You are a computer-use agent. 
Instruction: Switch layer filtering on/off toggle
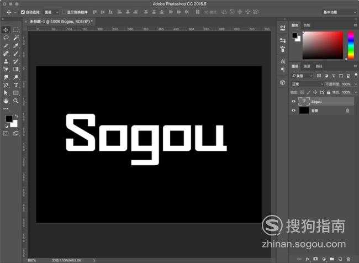[356, 75]
